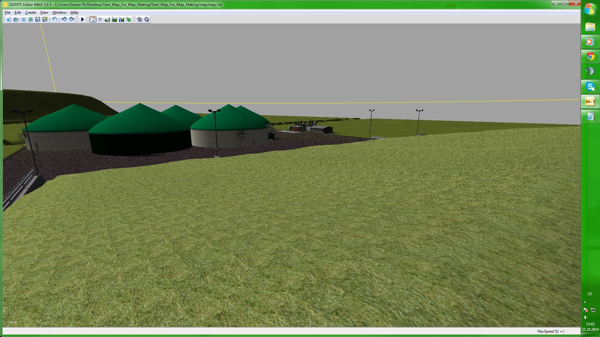This screenshot has height=337, width=600.
Task: Open the Window menu
Action: [x=59, y=12]
